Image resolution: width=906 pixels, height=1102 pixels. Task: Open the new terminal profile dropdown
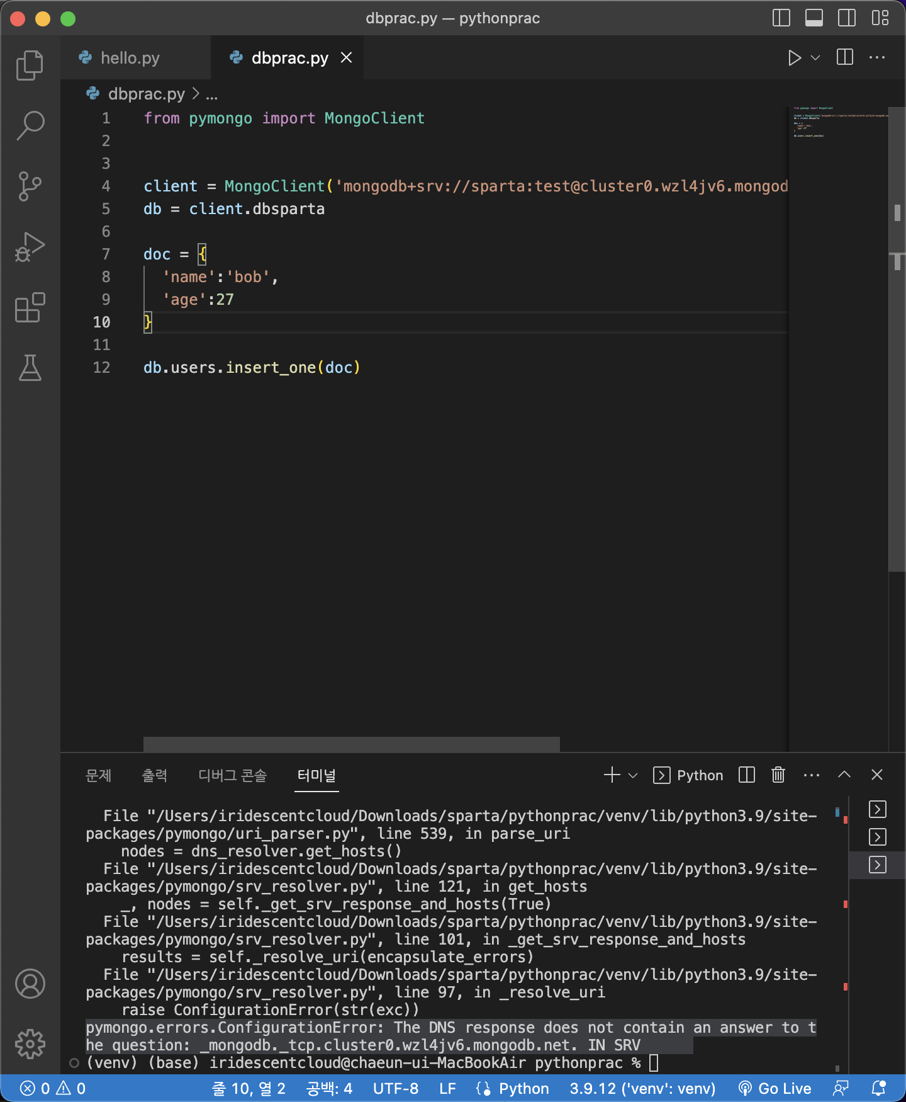(633, 775)
